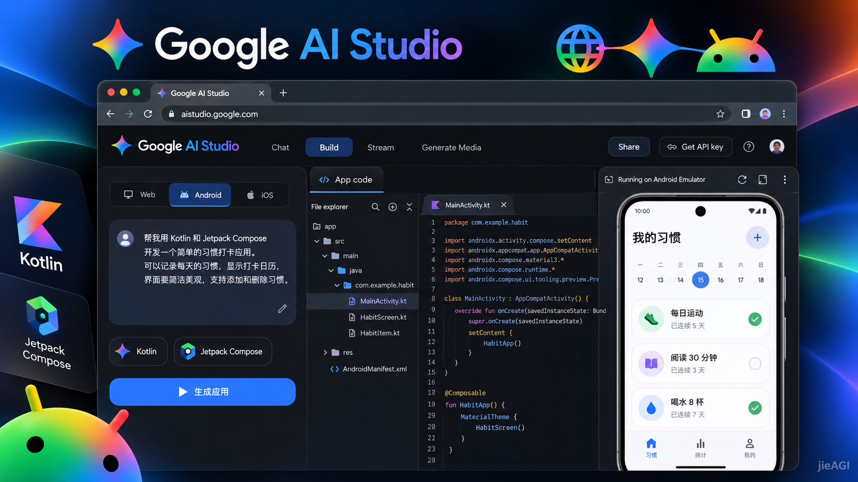Image resolution: width=858 pixels, height=482 pixels.
Task: Collapse the src folder
Action: [317, 241]
